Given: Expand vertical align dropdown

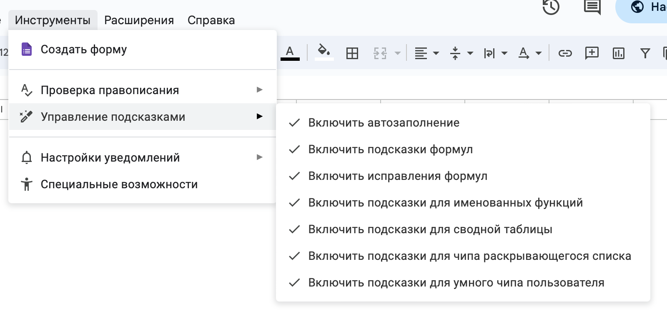Looking at the screenshot, I should pos(461,53).
